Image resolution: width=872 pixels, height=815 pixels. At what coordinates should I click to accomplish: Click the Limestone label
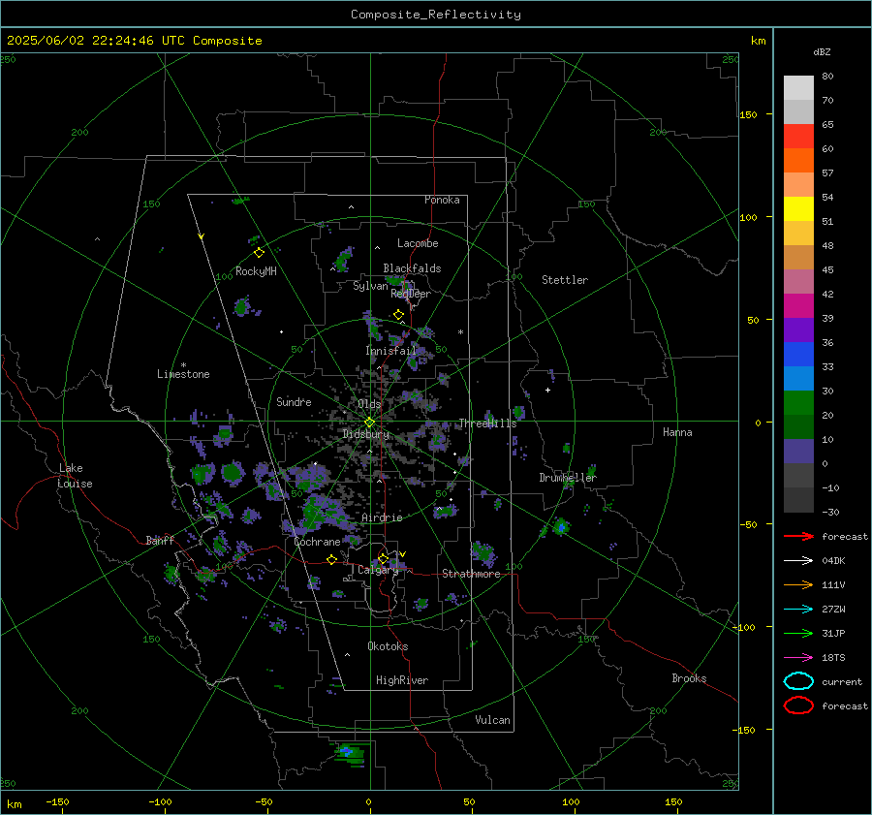(183, 374)
